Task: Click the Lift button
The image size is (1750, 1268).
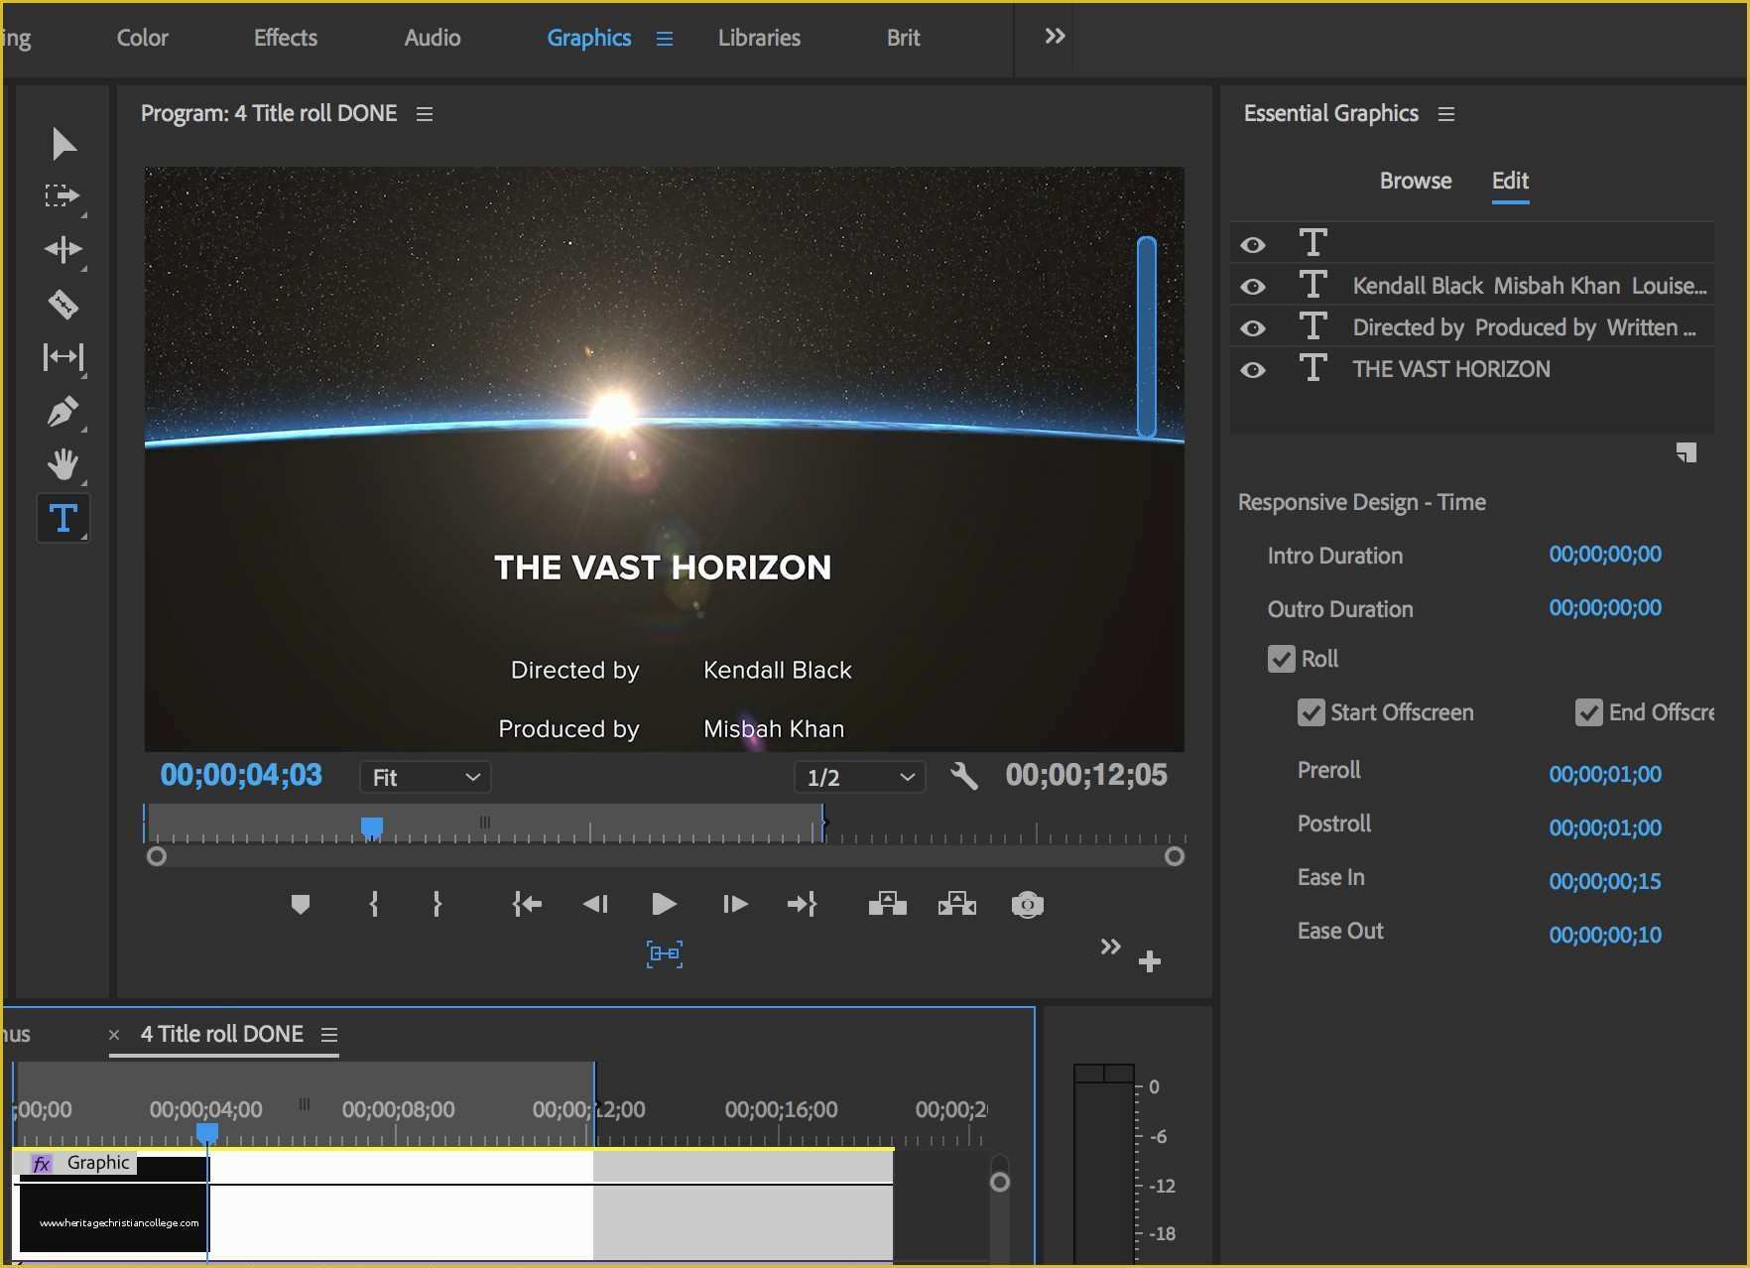Action: [x=888, y=904]
